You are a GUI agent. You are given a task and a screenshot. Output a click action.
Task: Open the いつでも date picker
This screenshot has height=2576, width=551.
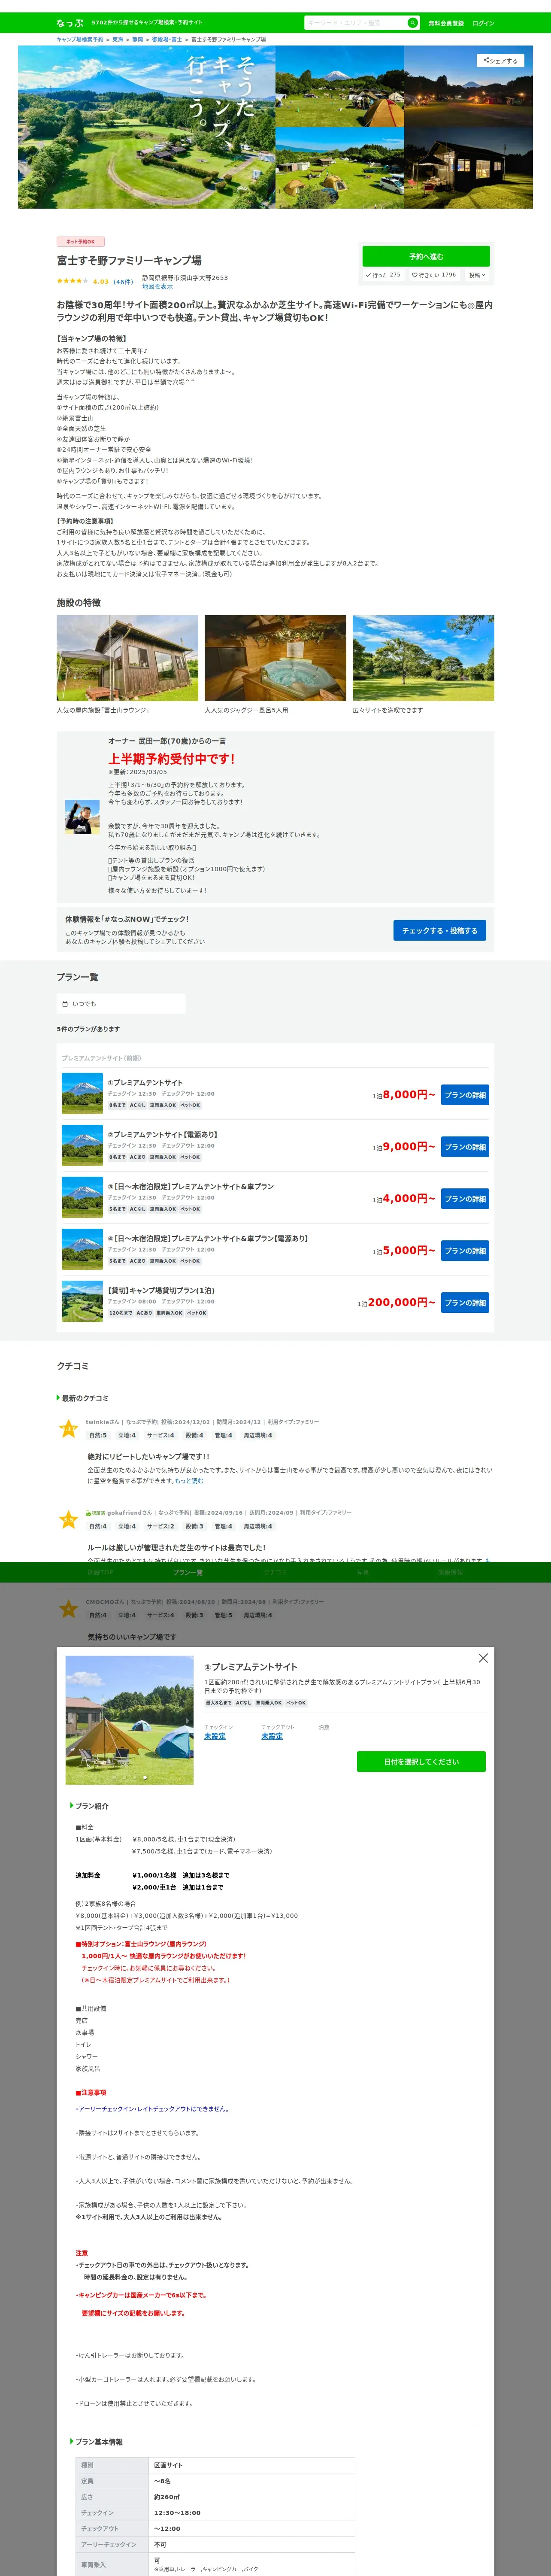pyautogui.click(x=121, y=1004)
